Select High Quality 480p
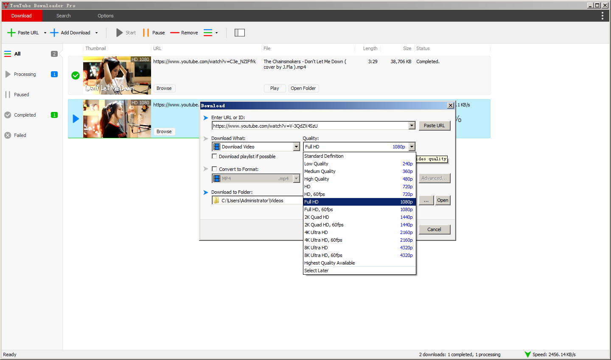 359,179
